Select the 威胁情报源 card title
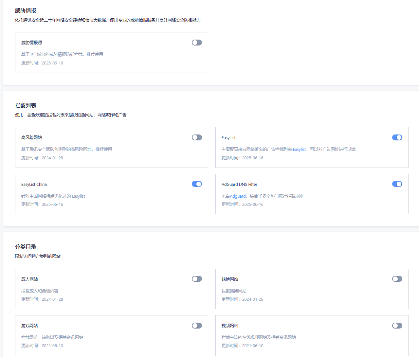 coord(32,43)
